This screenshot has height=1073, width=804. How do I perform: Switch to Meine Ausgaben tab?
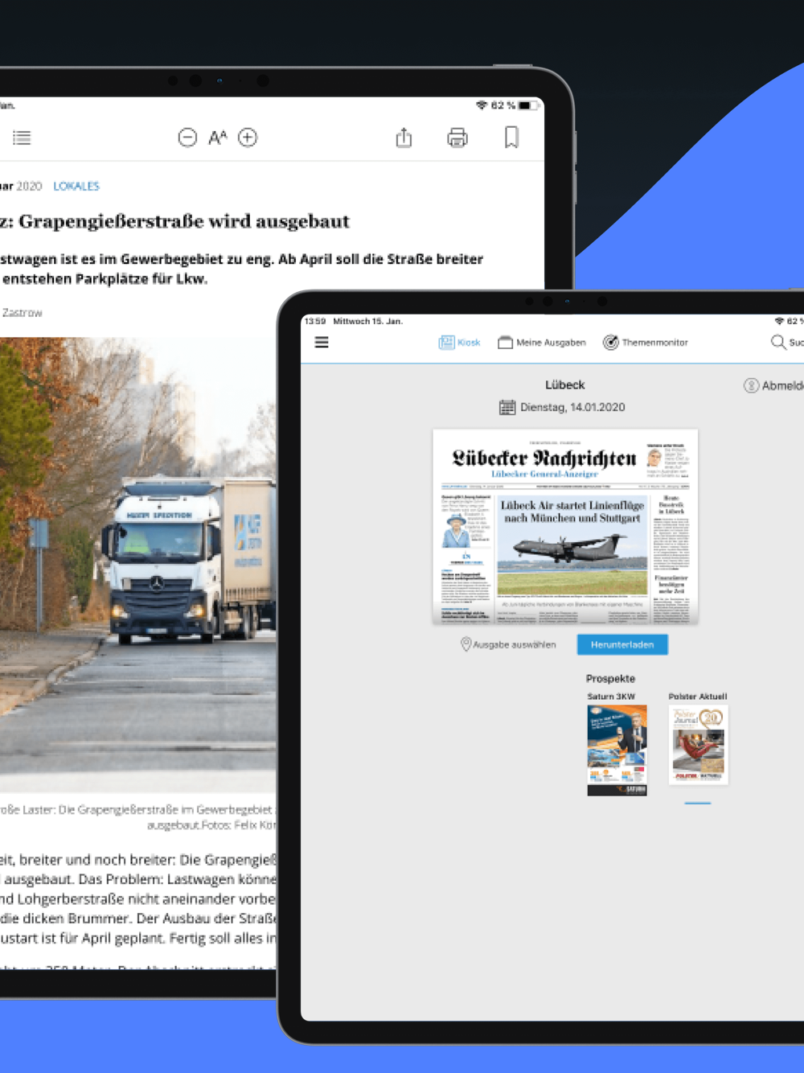(542, 343)
